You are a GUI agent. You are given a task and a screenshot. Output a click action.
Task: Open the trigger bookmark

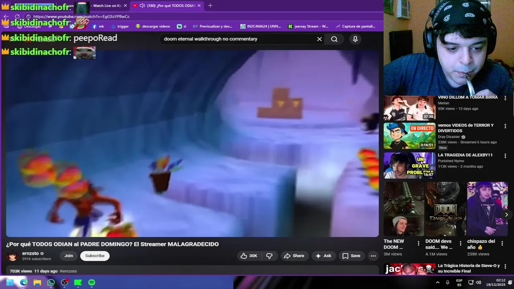coord(120,26)
